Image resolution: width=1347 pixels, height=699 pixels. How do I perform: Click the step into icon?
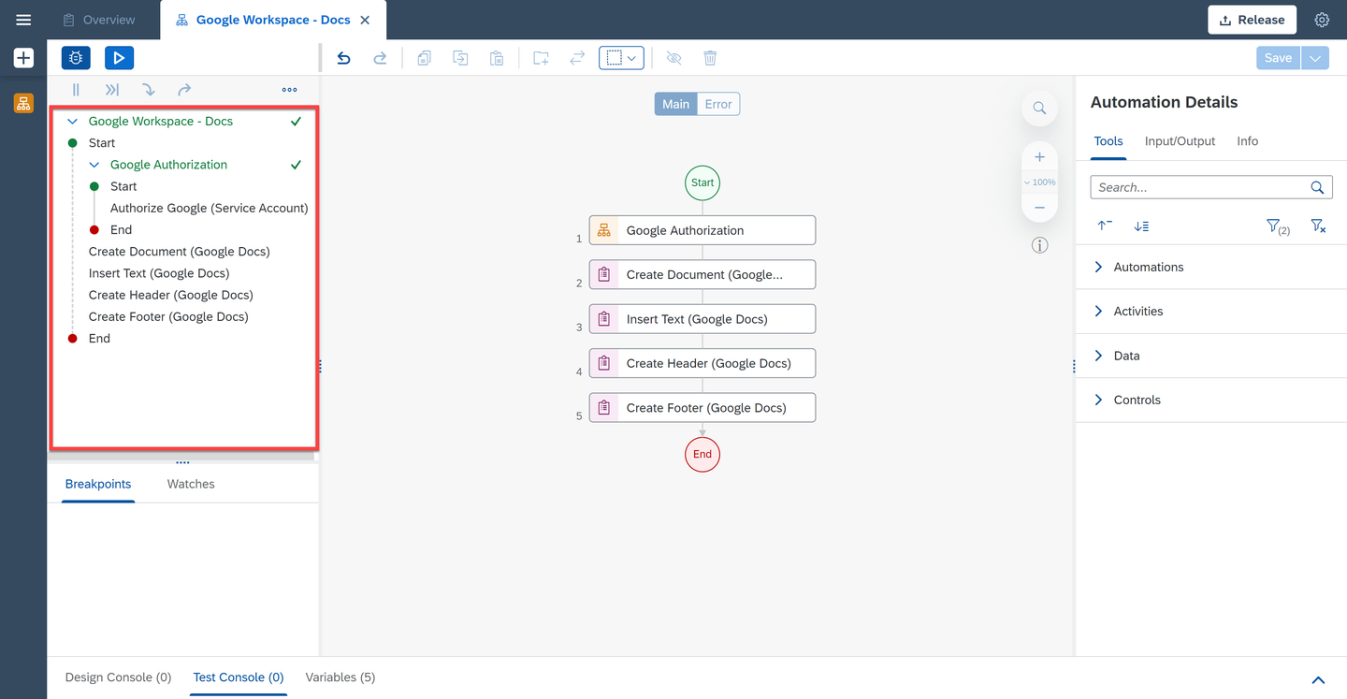pos(148,90)
